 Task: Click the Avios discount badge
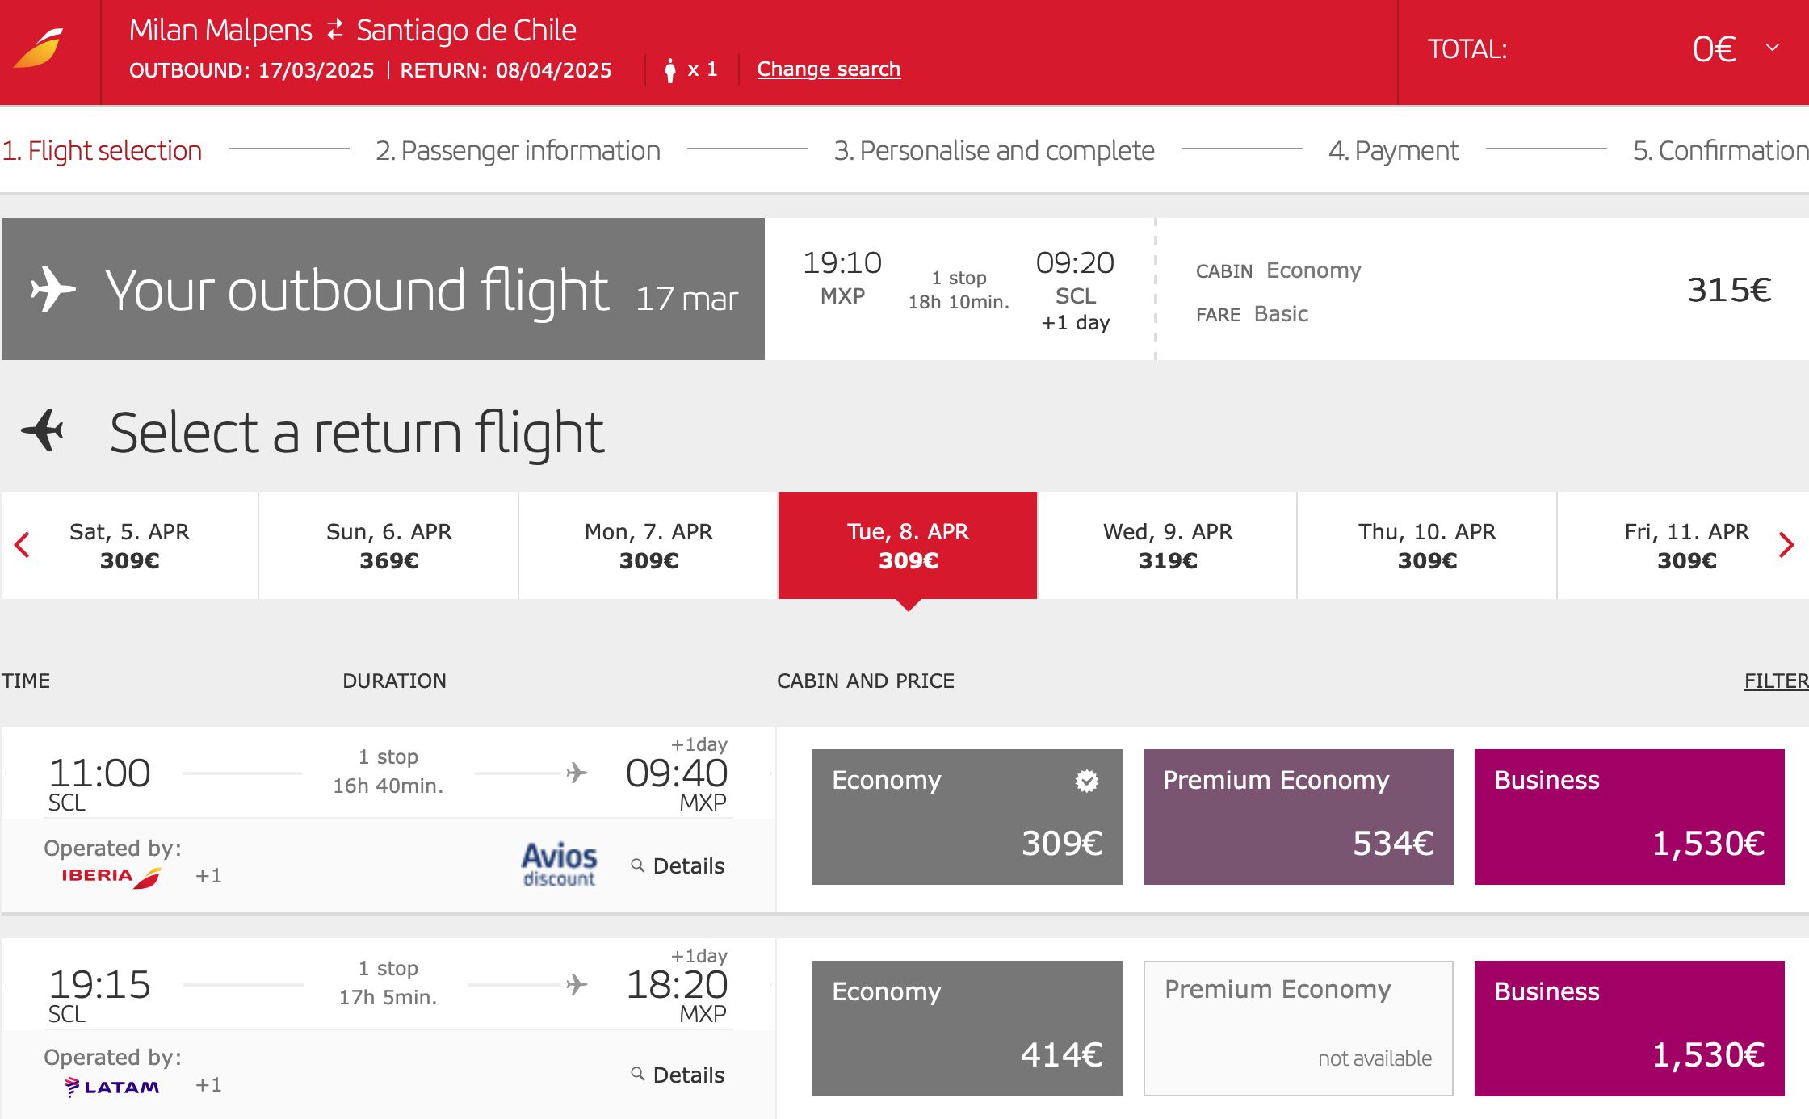pos(559,865)
